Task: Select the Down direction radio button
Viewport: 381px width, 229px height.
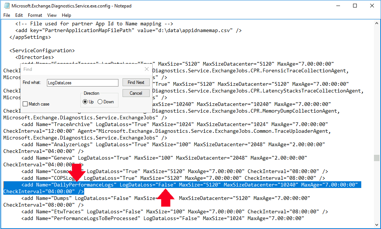Action: [100, 102]
